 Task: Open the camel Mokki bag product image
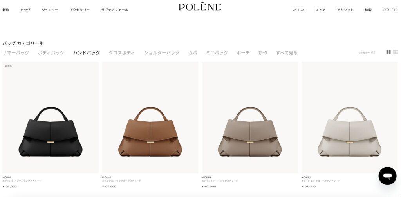click(x=150, y=117)
